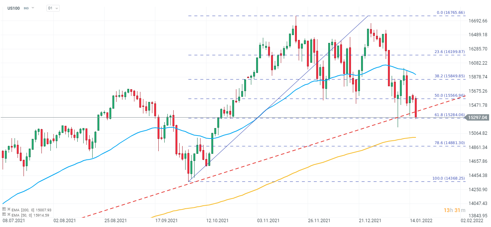Open settings icon for EMA 50 indicator

point(4,215)
